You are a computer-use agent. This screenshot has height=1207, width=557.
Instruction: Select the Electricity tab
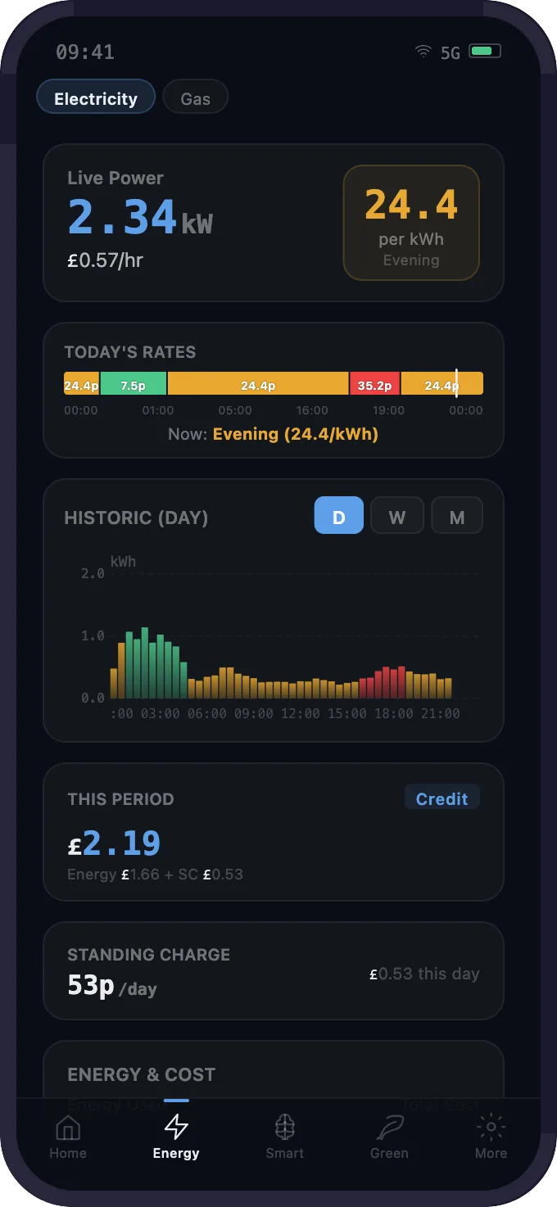95,97
